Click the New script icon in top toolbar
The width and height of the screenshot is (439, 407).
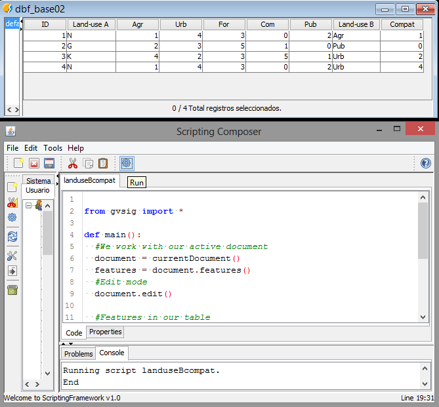click(18, 163)
